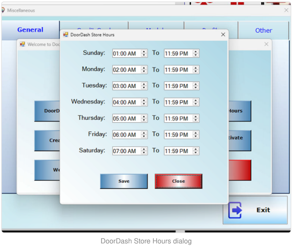The width and height of the screenshot is (292, 247).
Task: Close the Miscellaneous window
Action: [286, 10]
